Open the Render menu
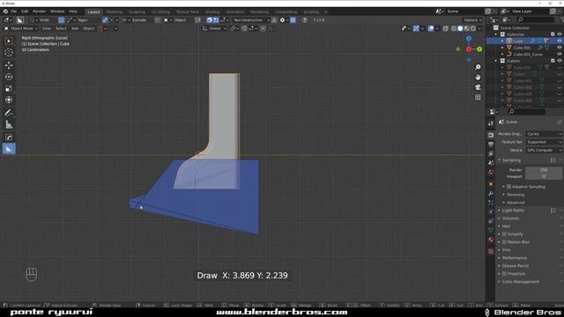 point(39,11)
